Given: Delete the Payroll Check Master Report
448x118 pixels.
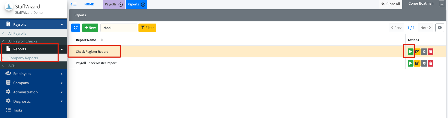Looking at the screenshot, I should click(x=431, y=63).
